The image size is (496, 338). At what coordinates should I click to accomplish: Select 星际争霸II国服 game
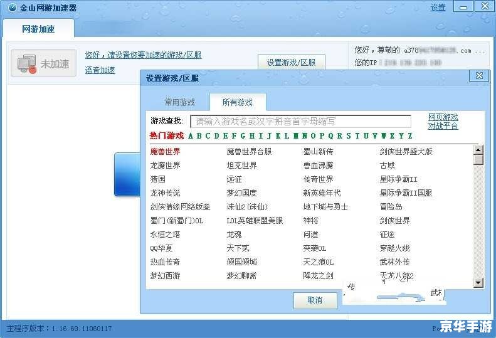406,193
